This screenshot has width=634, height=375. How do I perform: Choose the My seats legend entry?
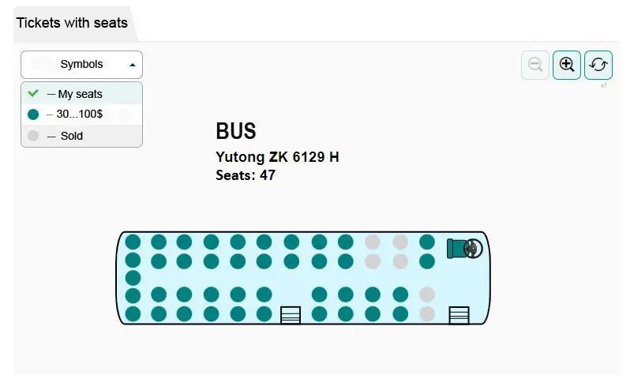[81, 94]
